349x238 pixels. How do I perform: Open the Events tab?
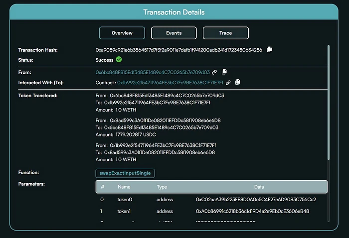(174, 33)
